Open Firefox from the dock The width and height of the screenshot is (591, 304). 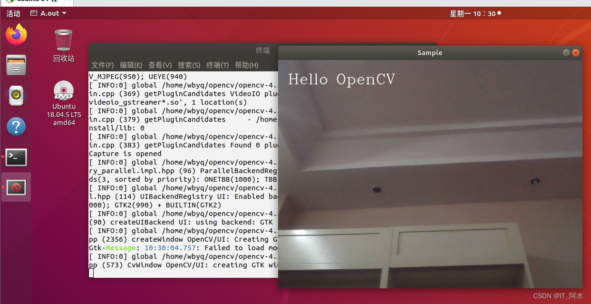pos(16,35)
